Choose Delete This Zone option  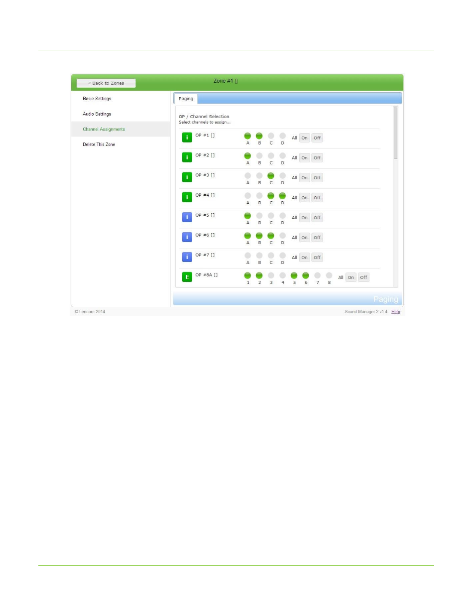(x=99, y=144)
